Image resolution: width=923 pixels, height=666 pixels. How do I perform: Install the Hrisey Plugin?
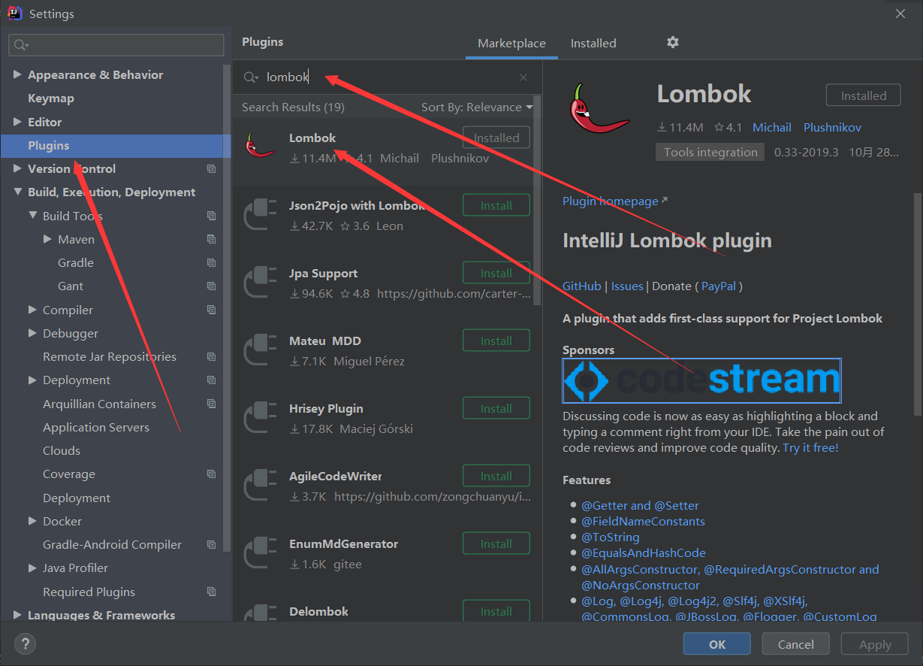(496, 408)
